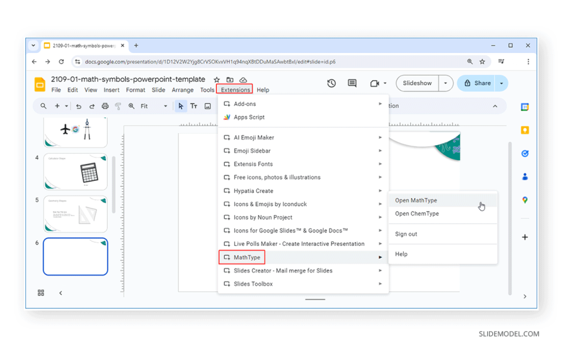Click the undo arrow

pos(79,106)
